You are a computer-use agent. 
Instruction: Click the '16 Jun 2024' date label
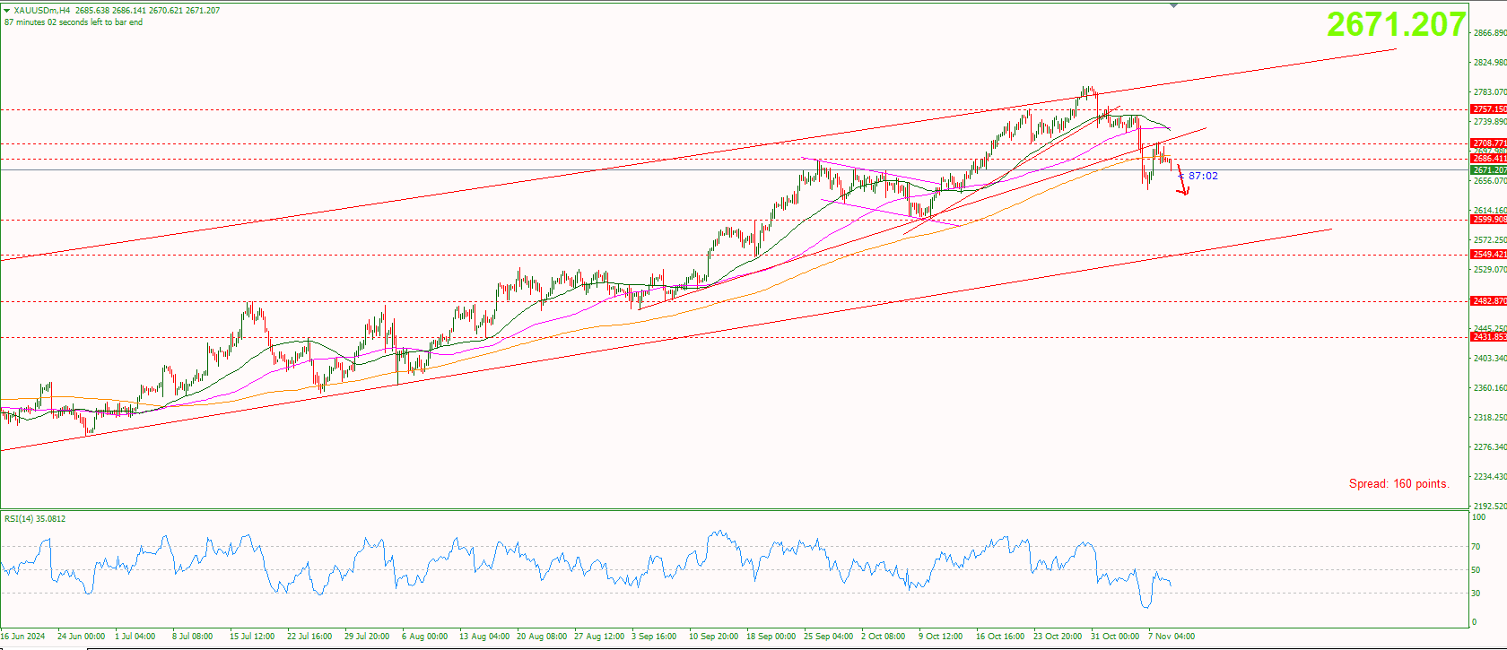(22, 637)
